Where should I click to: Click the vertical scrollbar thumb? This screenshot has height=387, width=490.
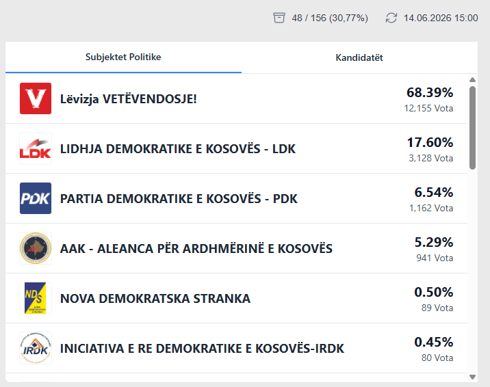click(472, 128)
